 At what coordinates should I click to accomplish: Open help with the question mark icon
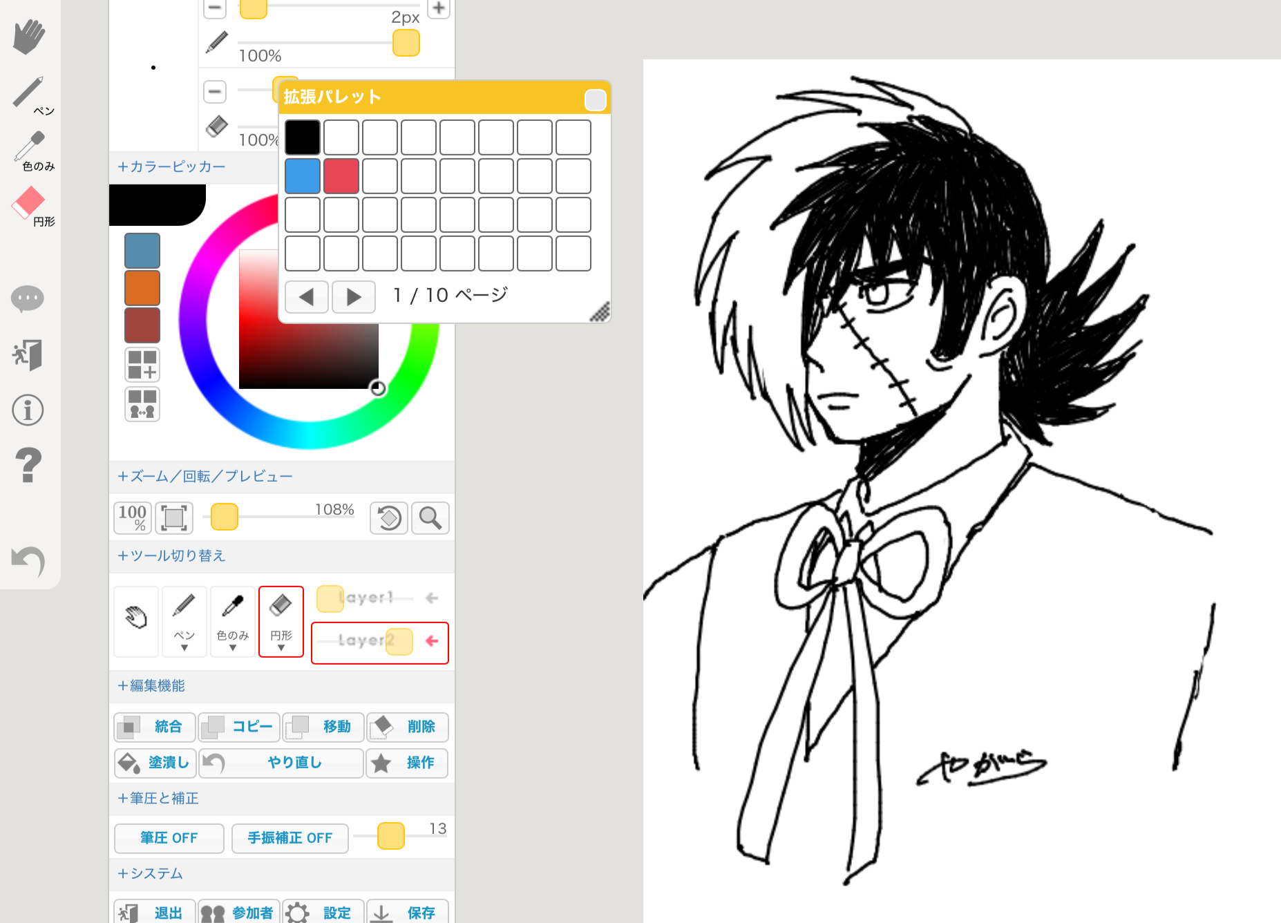tap(28, 465)
